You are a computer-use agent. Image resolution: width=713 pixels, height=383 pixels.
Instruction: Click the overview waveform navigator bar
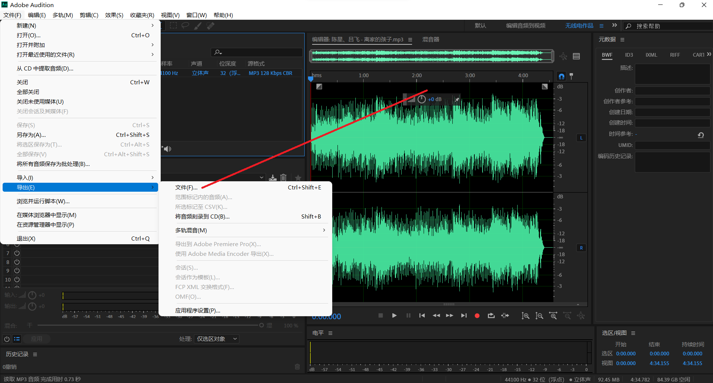[x=431, y=56]
